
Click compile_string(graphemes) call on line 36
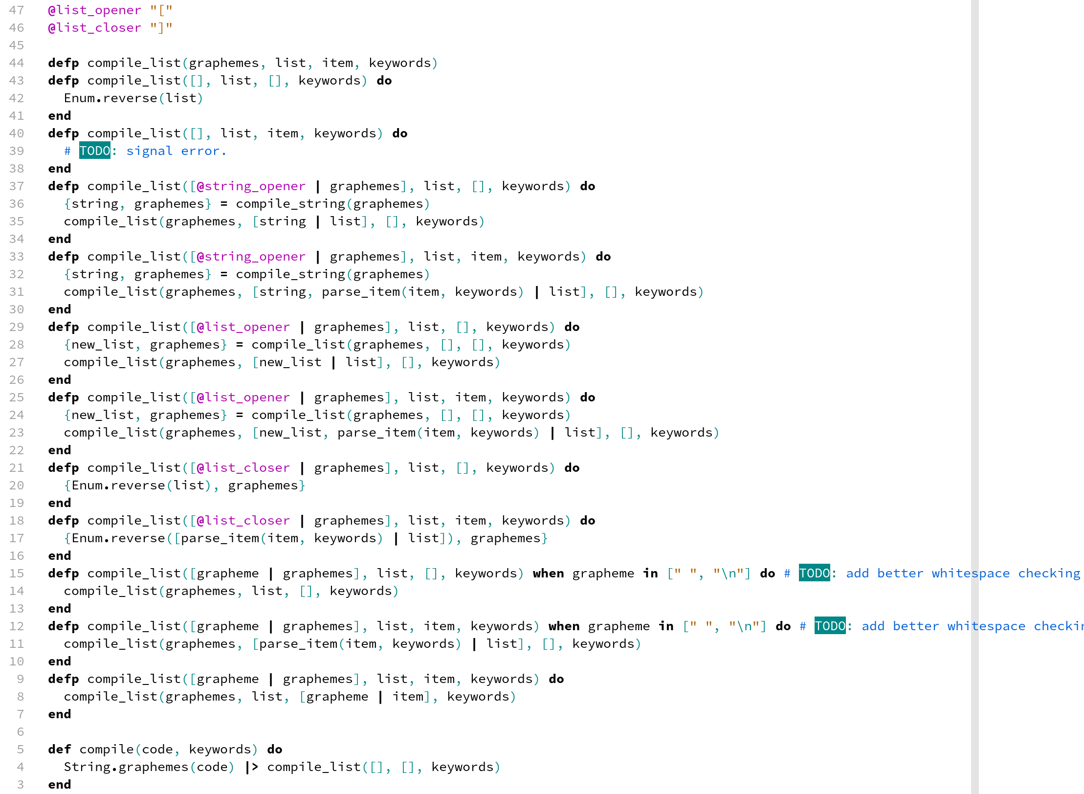tap(332, 204)
